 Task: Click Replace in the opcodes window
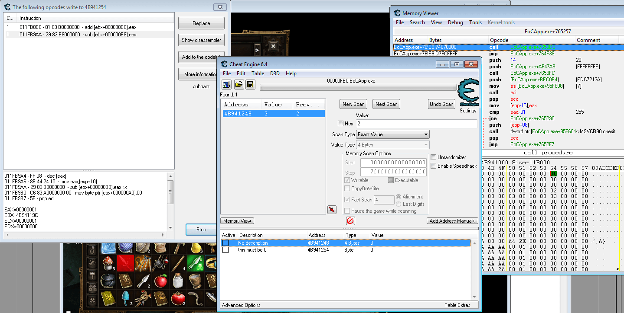201,23
